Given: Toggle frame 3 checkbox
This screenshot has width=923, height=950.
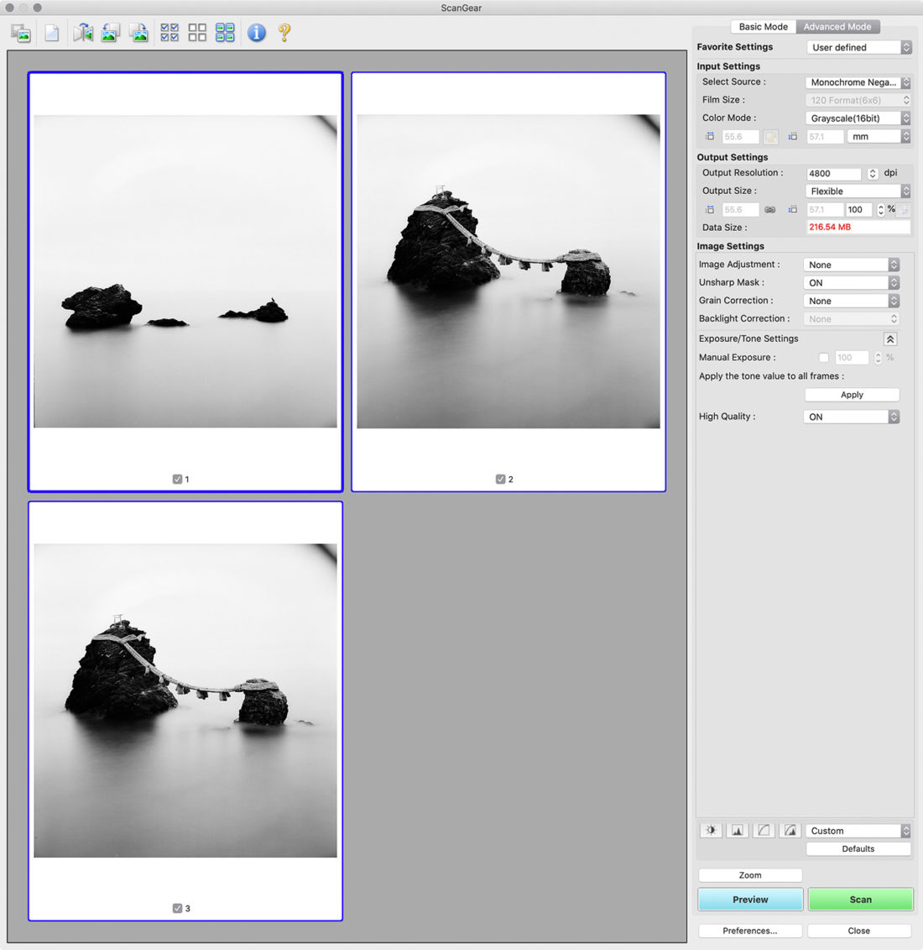Looking at the screenshot, I should (x=177, y=908).
